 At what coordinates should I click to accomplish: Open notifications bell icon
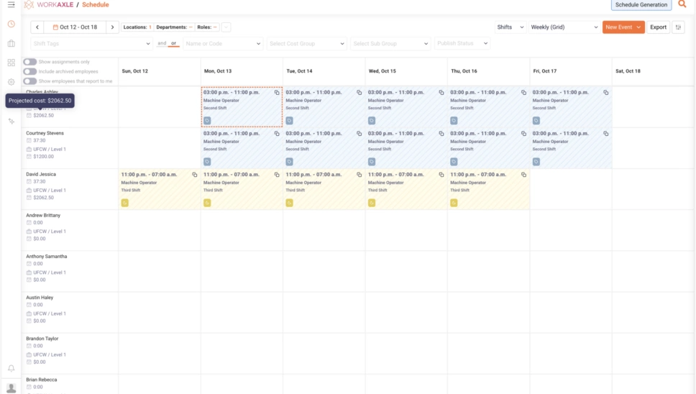[x=11, y=368]
